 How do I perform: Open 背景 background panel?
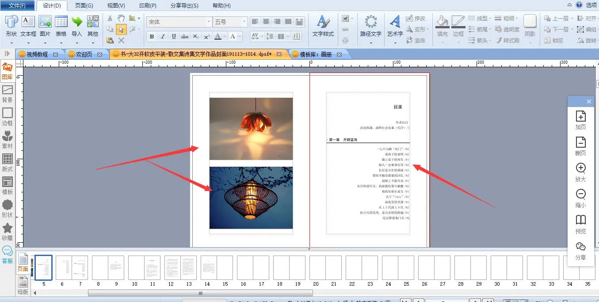click(8, 94)
